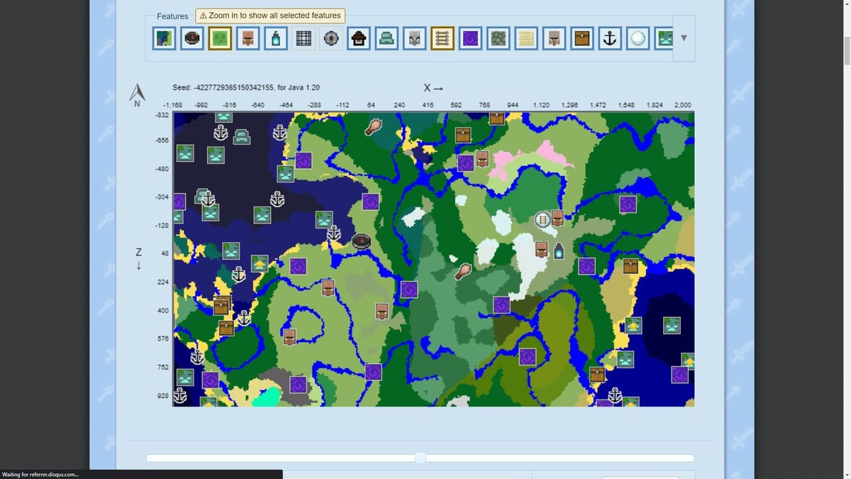Expand the extra features dropdown arrow
Viewport: 851px width, 479px height.
(683, 38)
